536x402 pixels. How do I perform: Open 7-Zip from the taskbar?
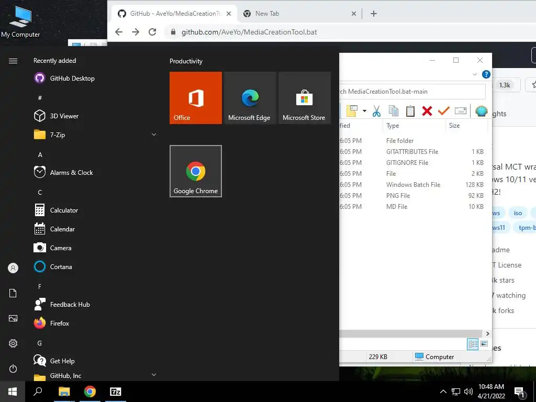coord(116,392)
